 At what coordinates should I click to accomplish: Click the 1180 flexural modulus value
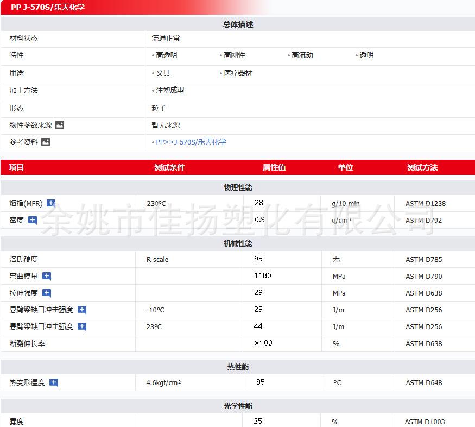263,275
